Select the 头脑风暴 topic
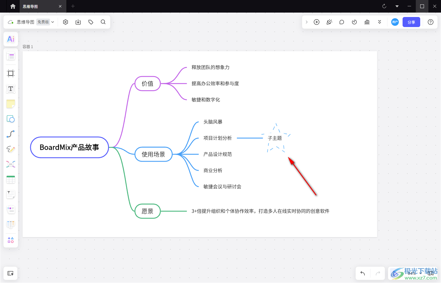Viewport: 441px width, 283px height. click(213, 122)
